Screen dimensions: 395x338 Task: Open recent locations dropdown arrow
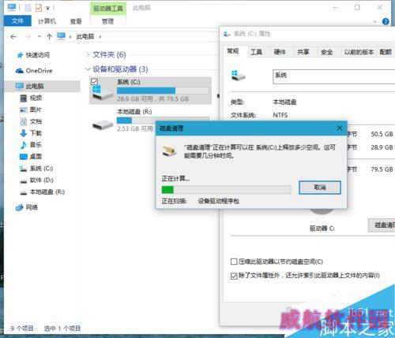point(39,36)
